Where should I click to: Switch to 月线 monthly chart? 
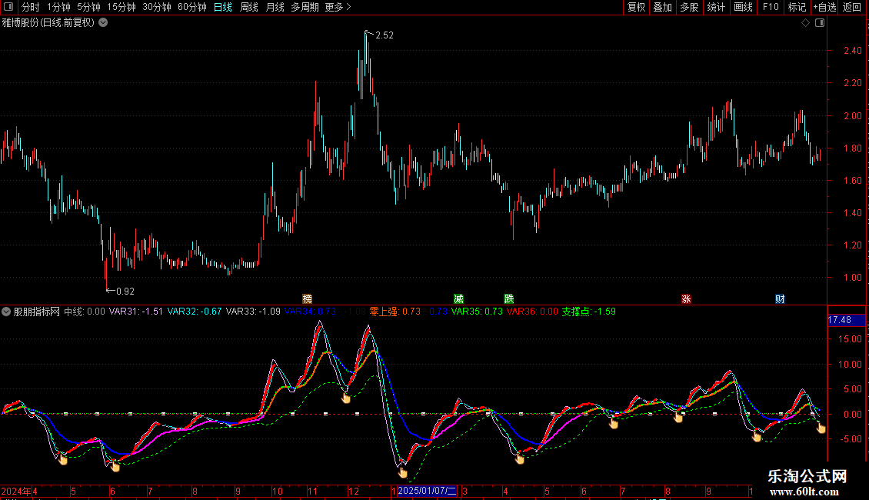click(x=275, y=7)
